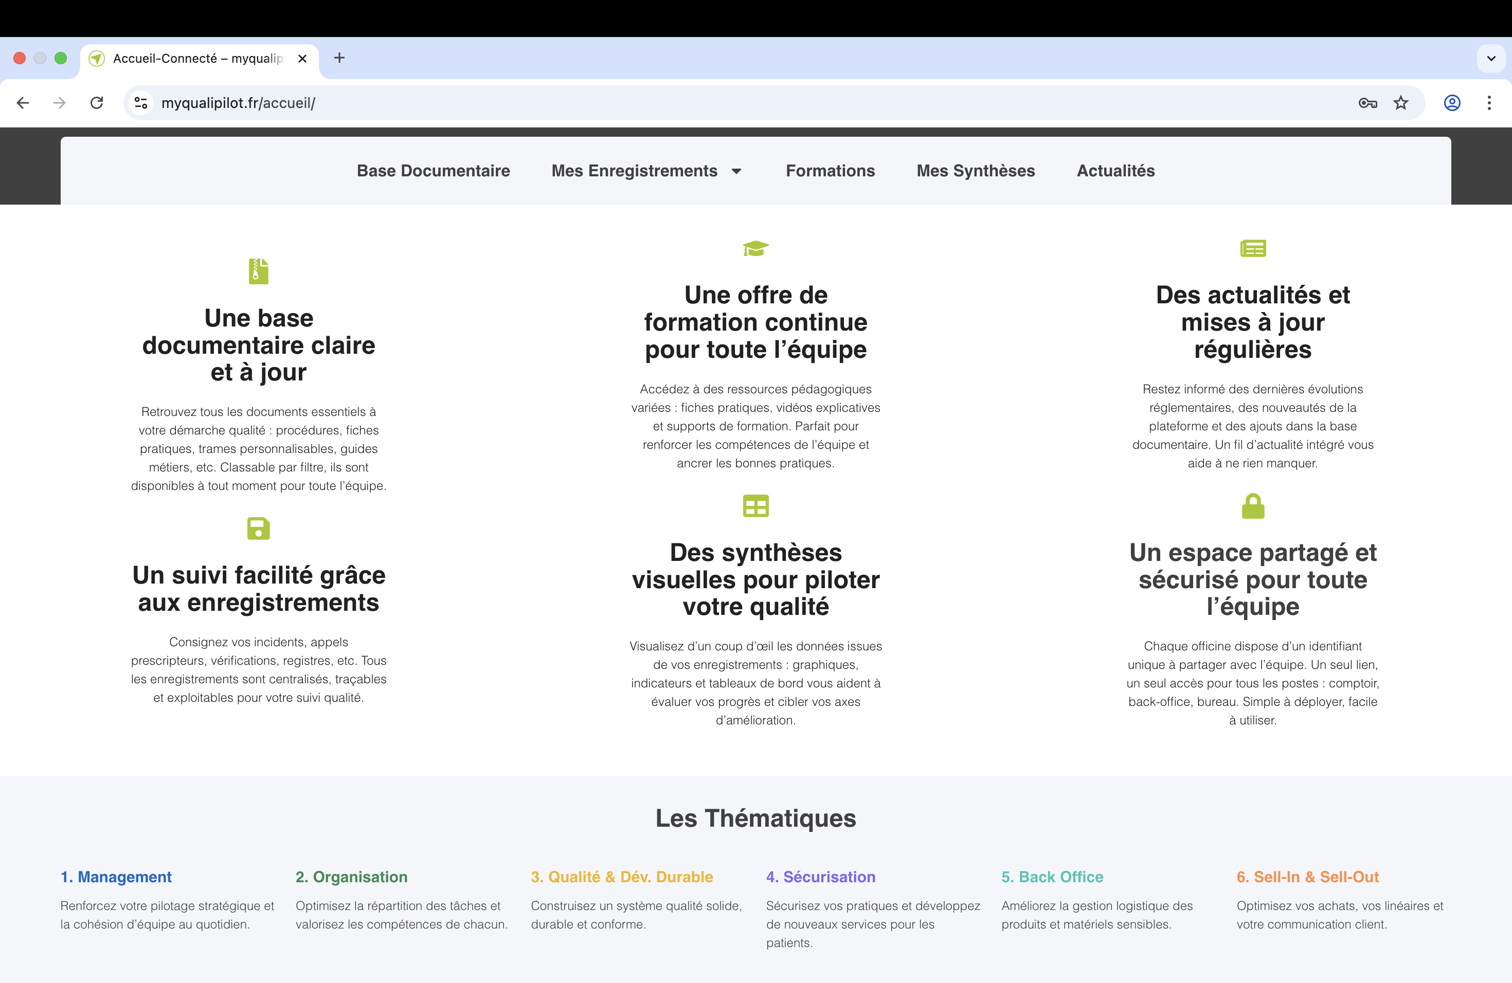Go to the Formations menu item

[x=830, y=171]
